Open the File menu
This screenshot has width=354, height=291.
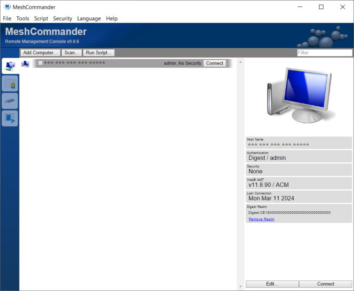7,19
